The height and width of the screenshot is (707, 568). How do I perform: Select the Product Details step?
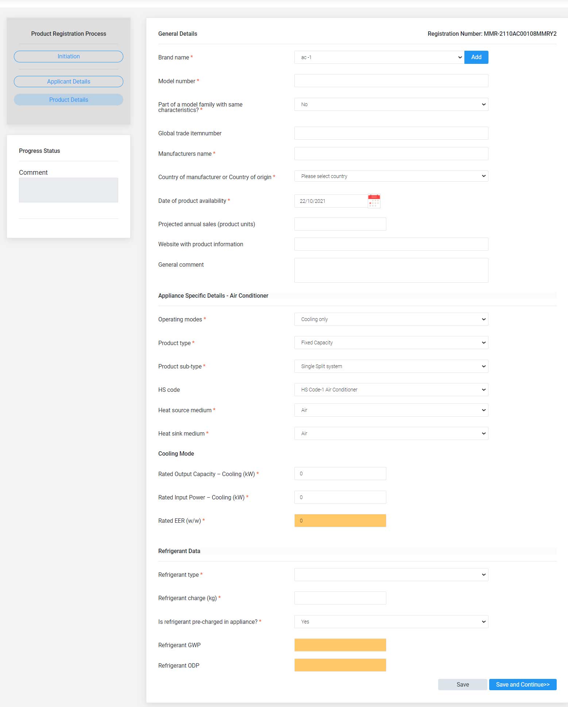click(x=69, y=100)
